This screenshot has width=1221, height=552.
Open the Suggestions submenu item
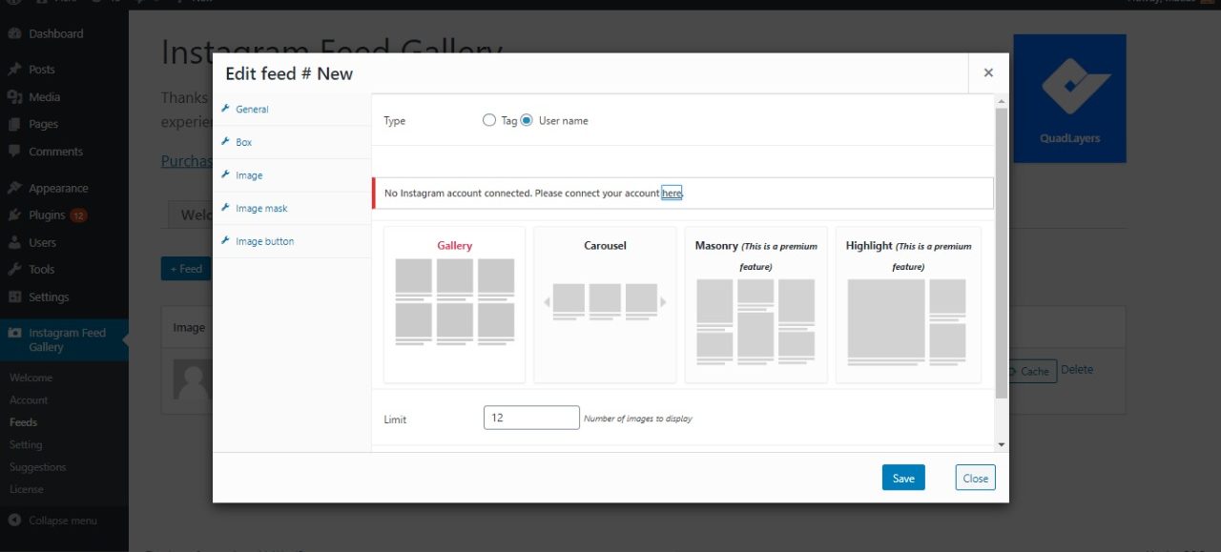pyautogui.click(x=38, y=467)
